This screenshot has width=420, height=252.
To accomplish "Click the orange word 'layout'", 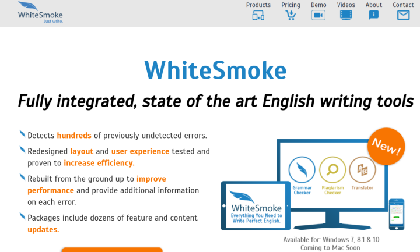I will (82, 151).
